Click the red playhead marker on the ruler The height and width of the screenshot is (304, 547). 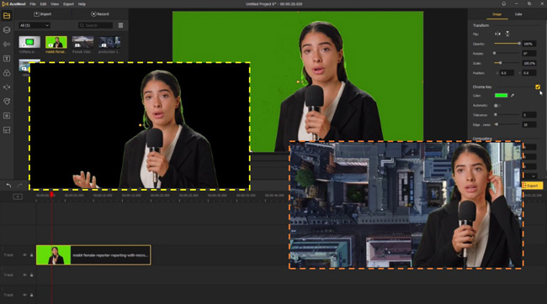pyautogui.click(x=51, y=194)
